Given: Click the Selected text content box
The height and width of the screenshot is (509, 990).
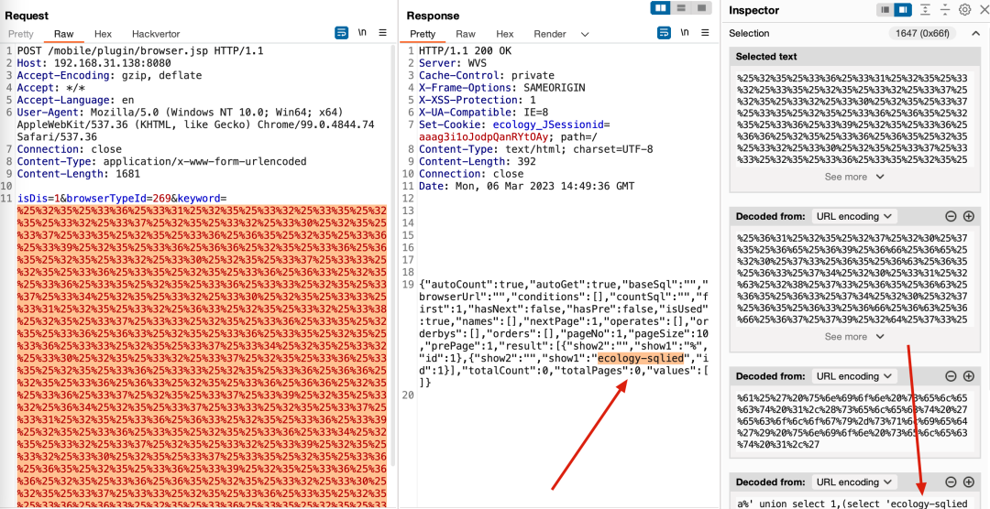Looking at the screenshot, I should [x=855, y=119].
